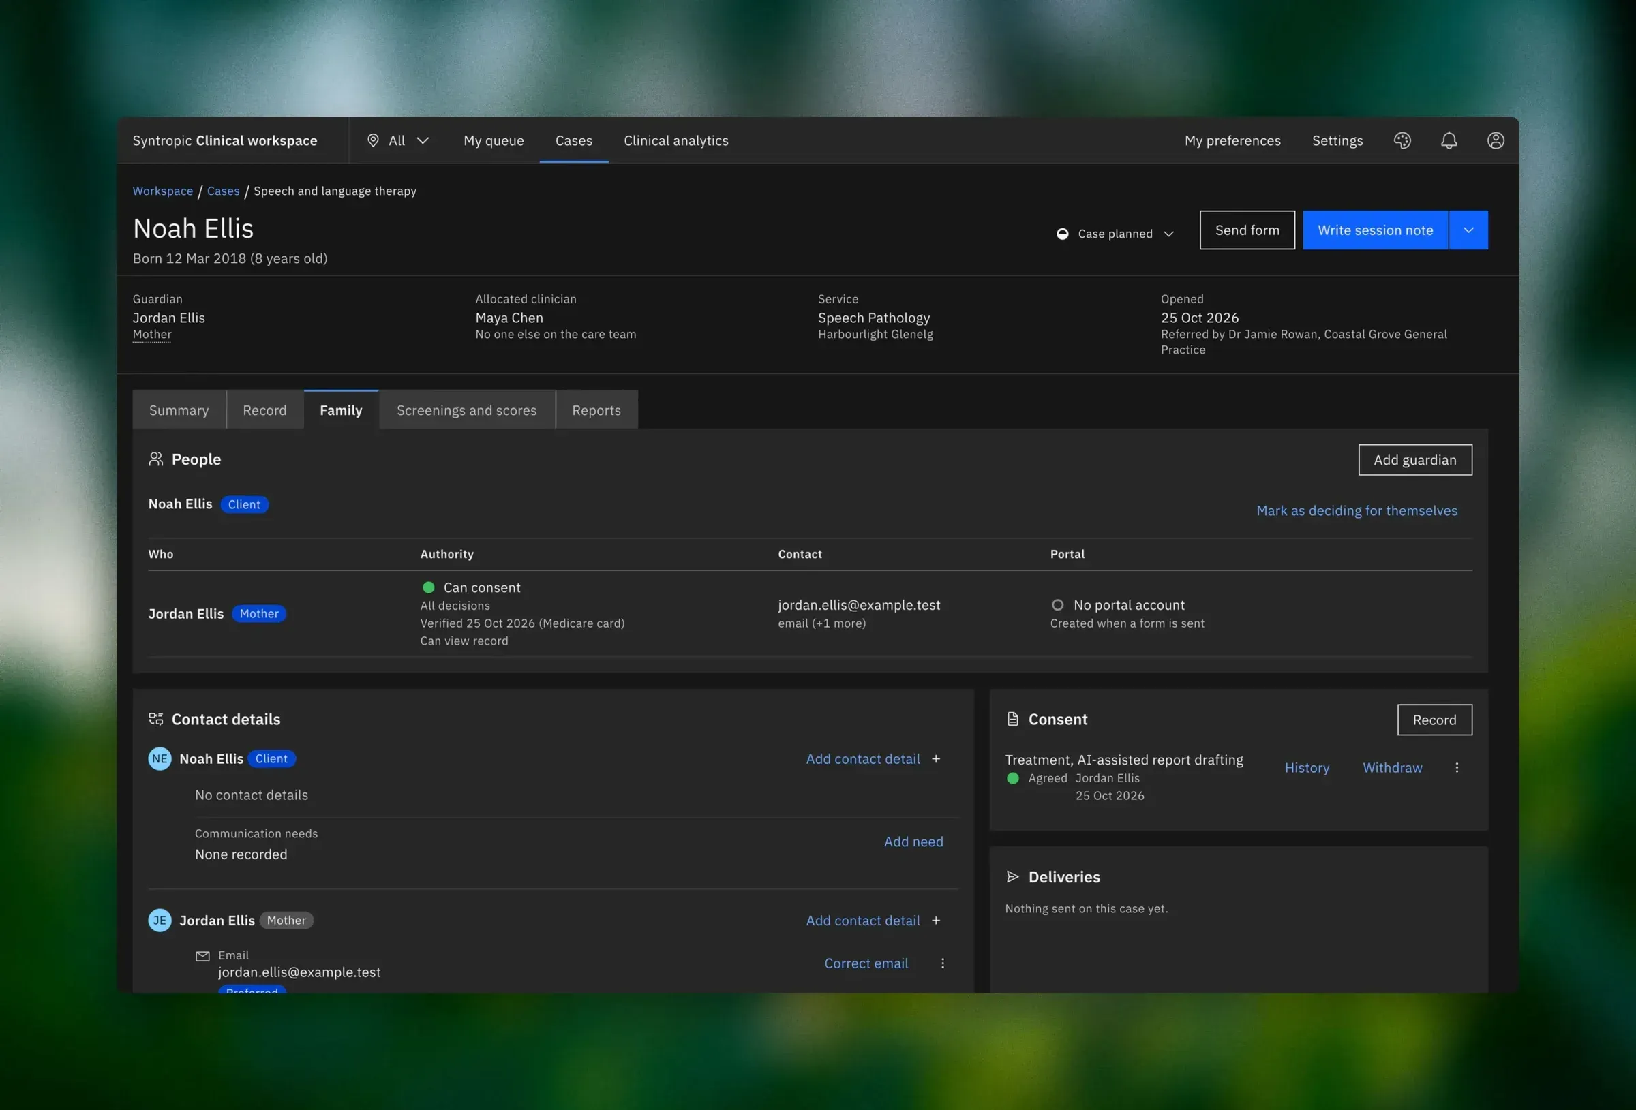This screenshot has width=1636, height=1110.
Task: Open notifications bell
Action: click(x=1449, y=141)
